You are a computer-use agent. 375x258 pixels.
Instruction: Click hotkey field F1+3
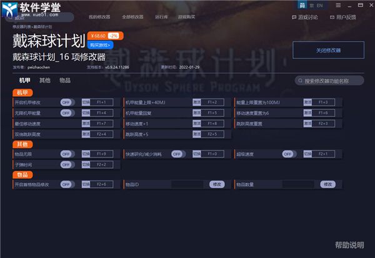coord(323,102)
